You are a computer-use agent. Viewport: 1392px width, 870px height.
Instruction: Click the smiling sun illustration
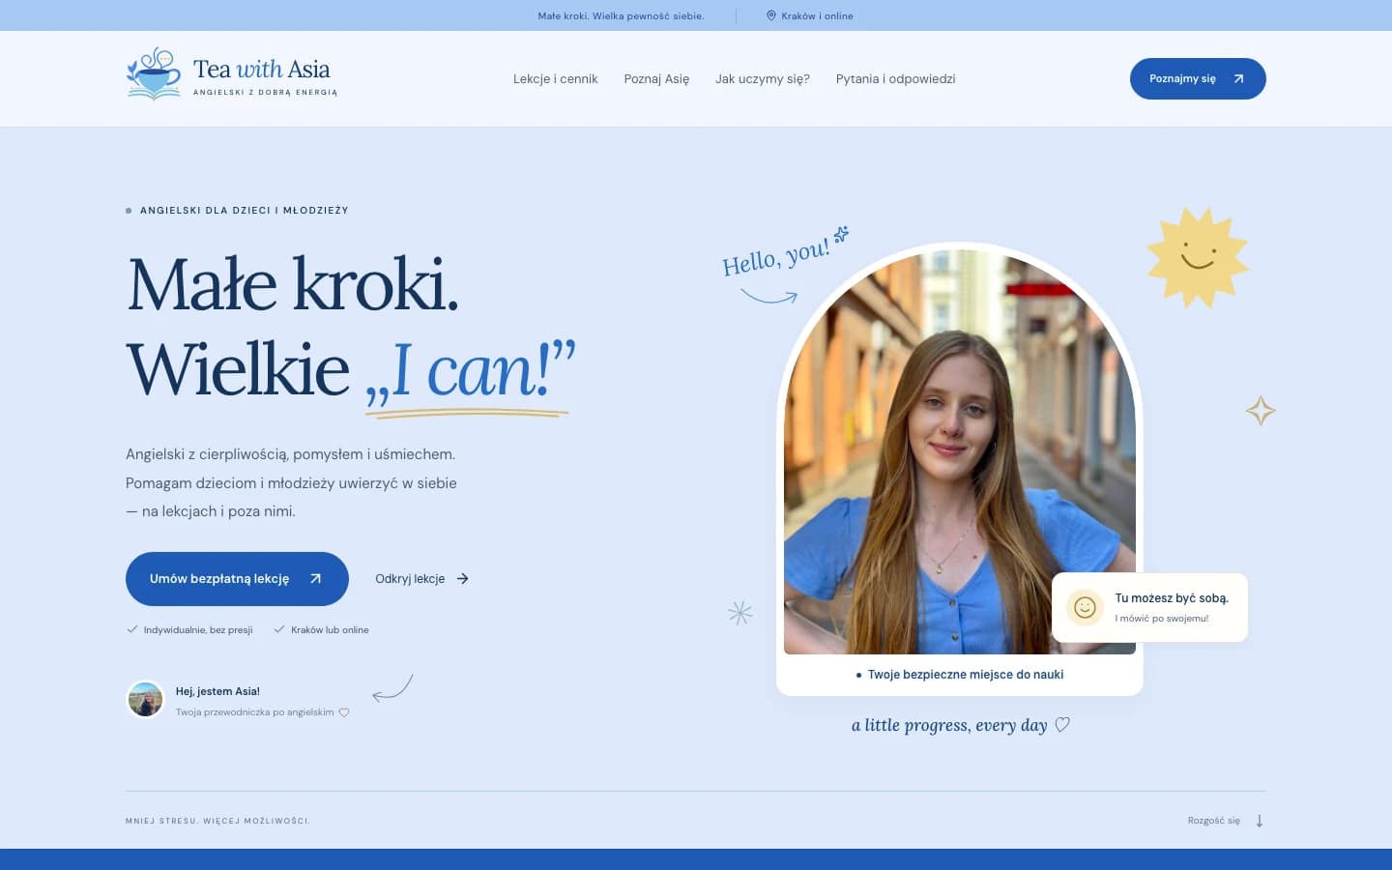click(1198, 257)
